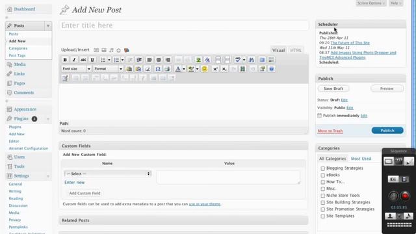This screenshot has height=234, width=416.
Task: Open the text color picker arrow
Action: [x=184, y=69]
